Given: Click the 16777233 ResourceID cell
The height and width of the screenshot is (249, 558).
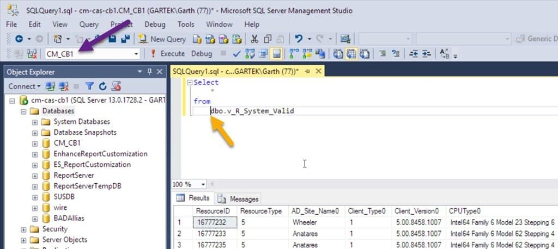Looking at the screenshot, I should click(x=215, y=234).
